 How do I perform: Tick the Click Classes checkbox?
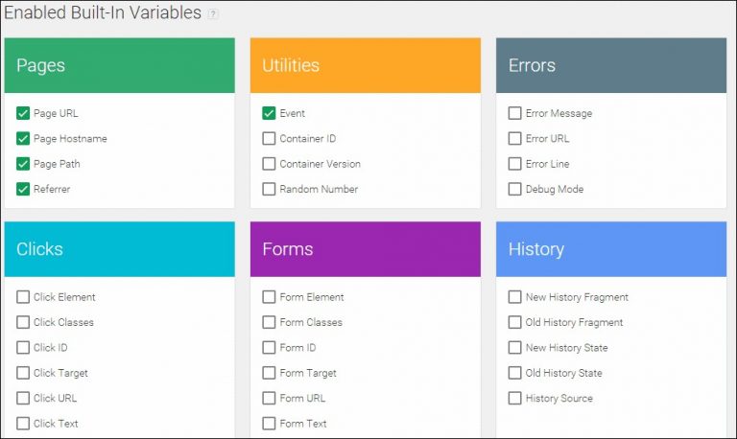tap(23, 322)
